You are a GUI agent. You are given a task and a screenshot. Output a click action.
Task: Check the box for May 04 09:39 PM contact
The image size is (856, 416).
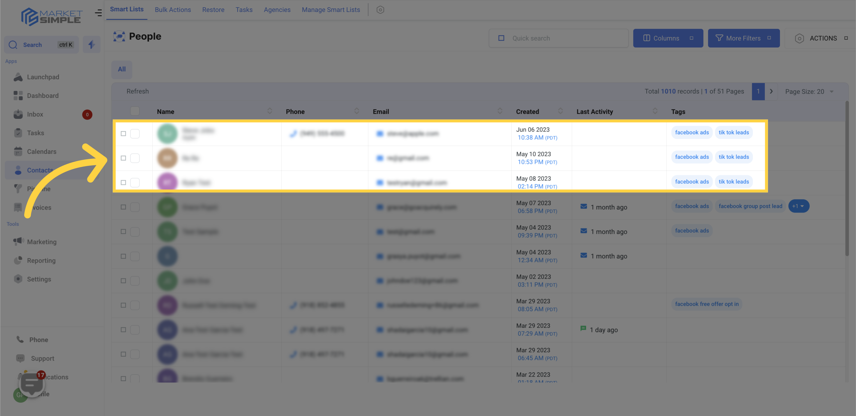[135, 231]
